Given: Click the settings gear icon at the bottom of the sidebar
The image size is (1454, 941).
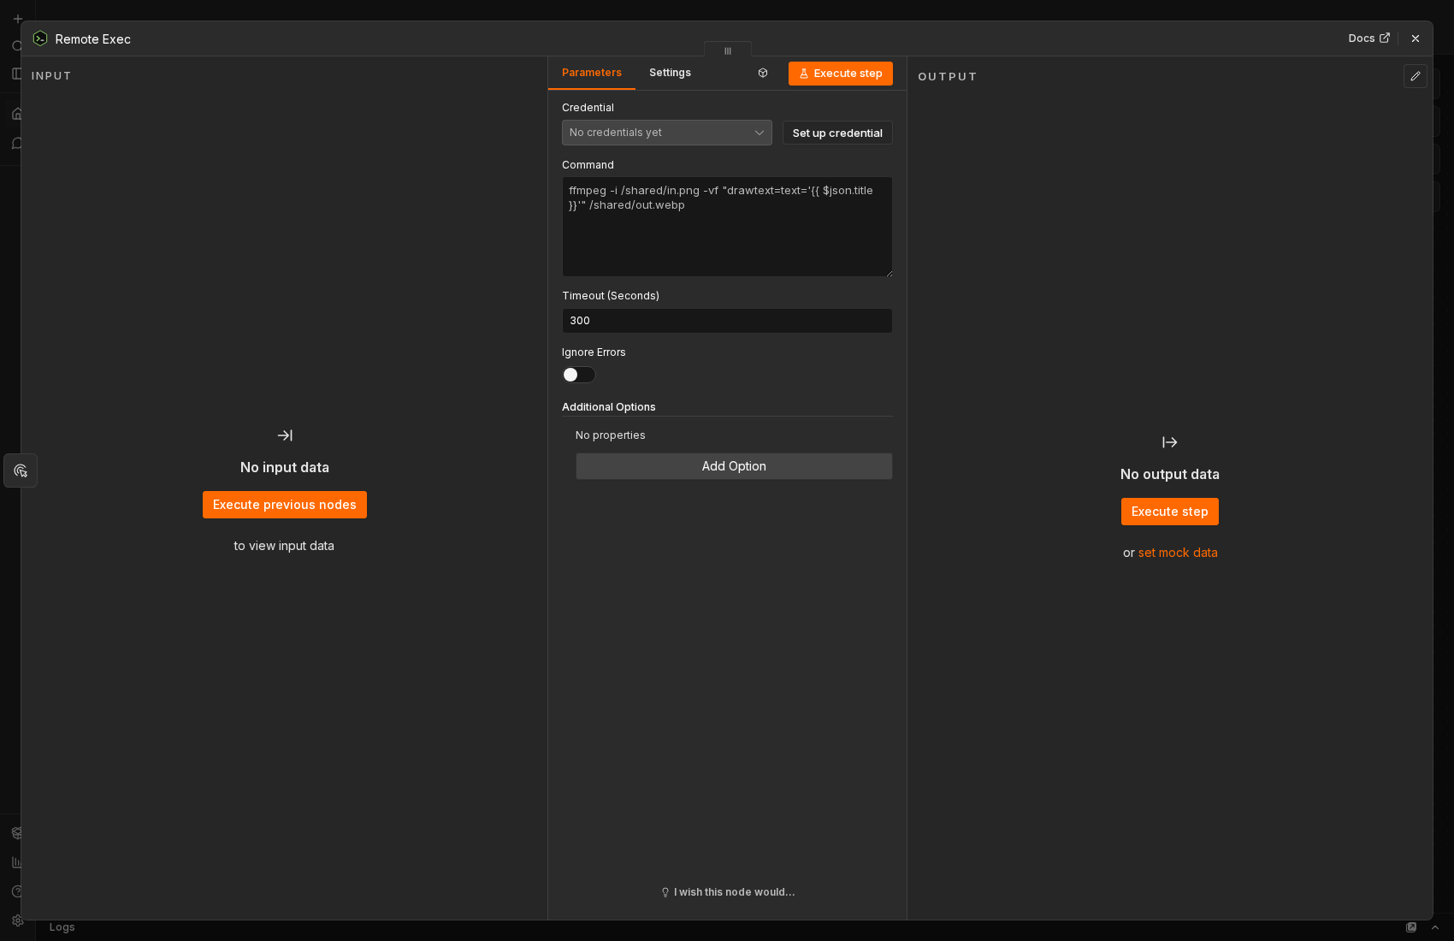Looking at the screenshot, I should coord(17,920).
